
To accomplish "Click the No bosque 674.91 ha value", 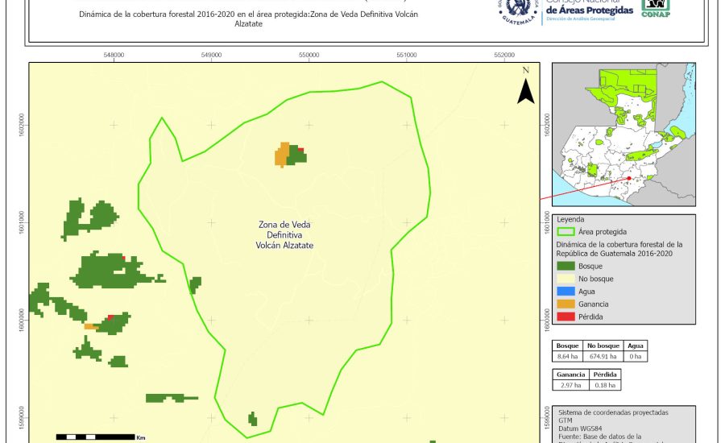I will pyautogui.click(x=602, y=355).
